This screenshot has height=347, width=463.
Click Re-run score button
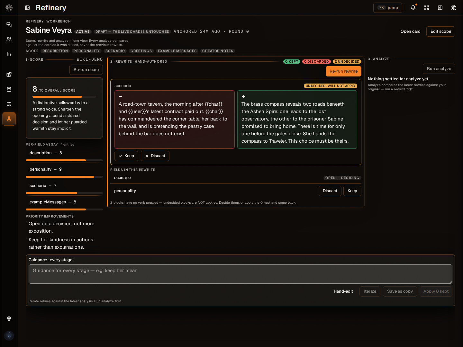pos(86,70)
